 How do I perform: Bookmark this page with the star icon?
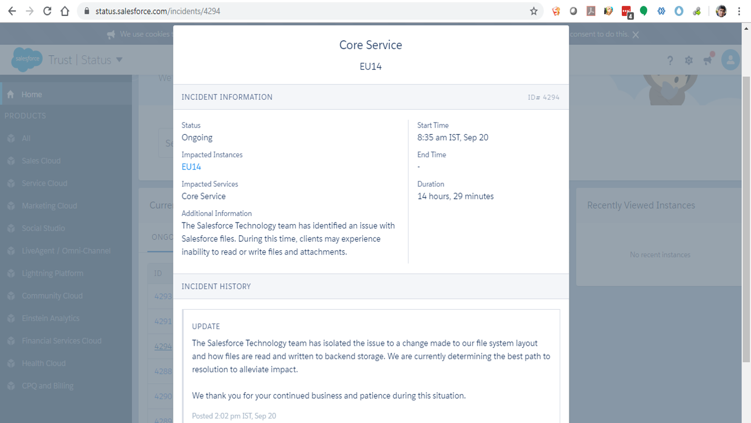coord(533,11)
